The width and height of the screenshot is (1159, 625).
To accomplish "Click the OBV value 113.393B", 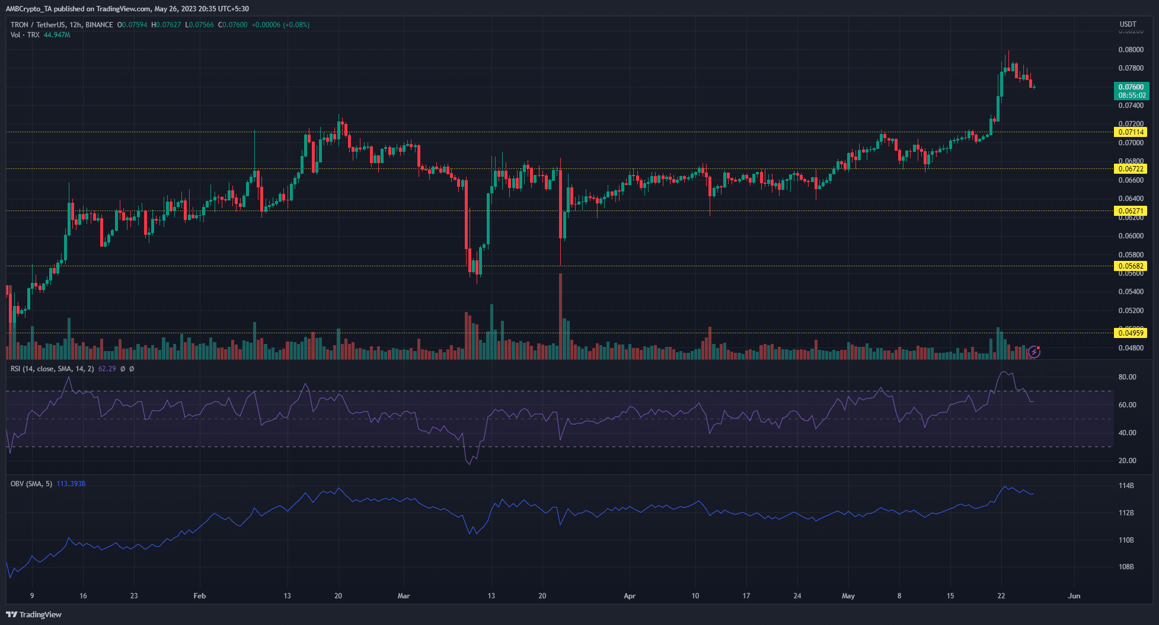I will coord(71,484).
